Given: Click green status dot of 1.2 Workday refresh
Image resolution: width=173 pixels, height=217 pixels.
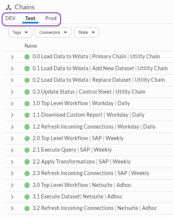Looking at the screenshot, I should (27, 127).
